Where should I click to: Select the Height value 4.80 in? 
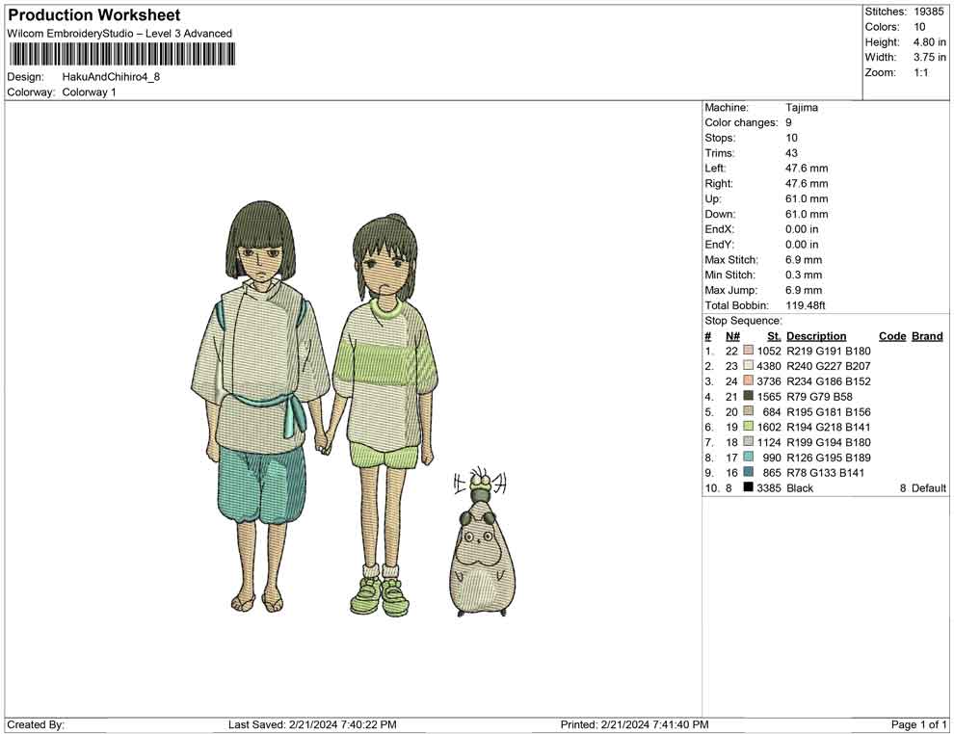coord(929,42)
